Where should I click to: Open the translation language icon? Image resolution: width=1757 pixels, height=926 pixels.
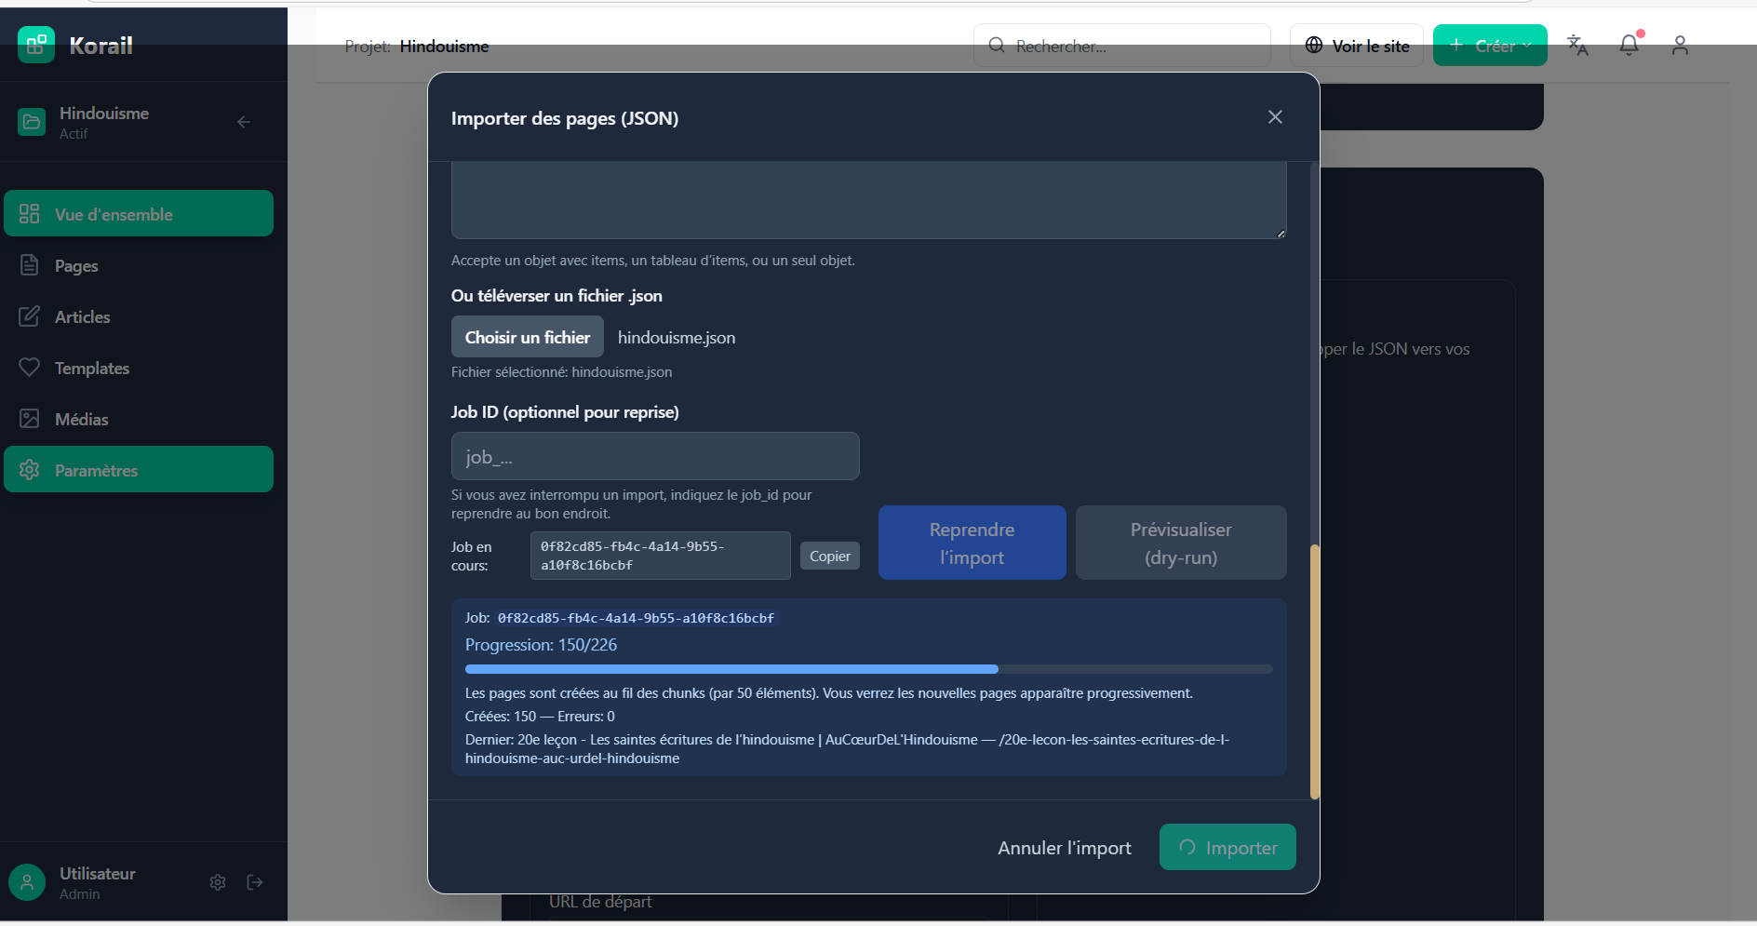click(x=1577, y=45)
